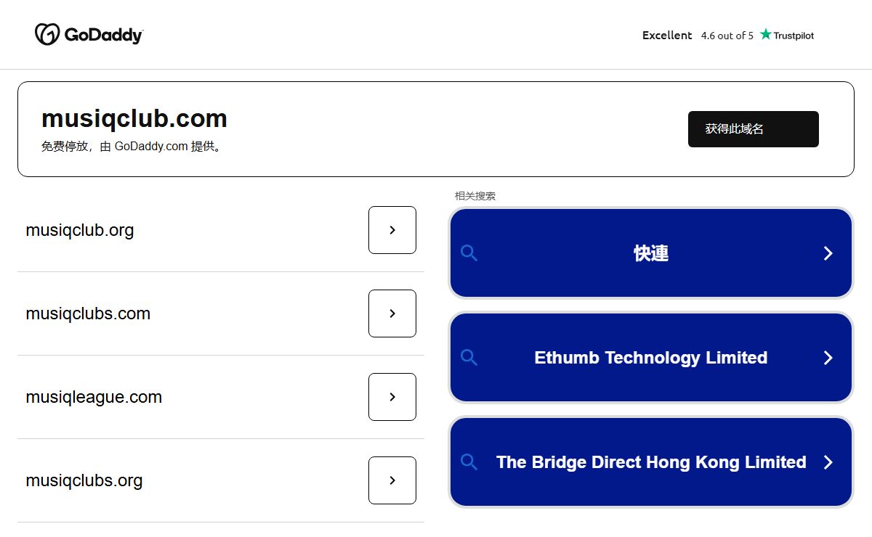872x537 pixels.
Task: Select the Ethumb Technology Limited search result
Action: click(651, 358)
